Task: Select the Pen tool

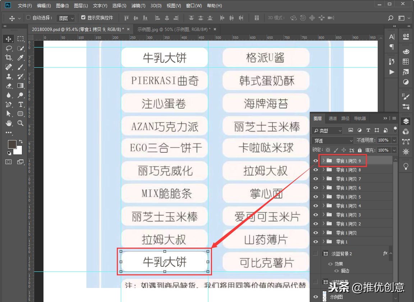Action: [x=9, y=104]
